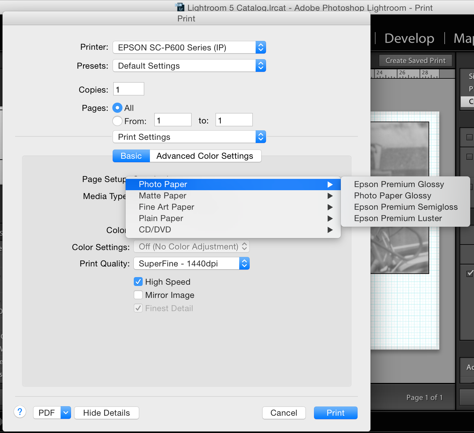This screenshot has width=474, height=433.
Task: Open the Print Quality SuperFine dropdown
Action: pyautogui.click(x=192, y=264)
